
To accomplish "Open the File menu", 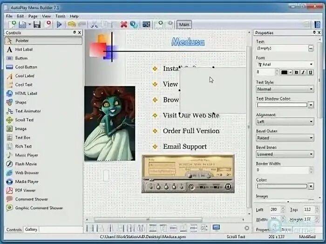I will click(x=9, y=16).
